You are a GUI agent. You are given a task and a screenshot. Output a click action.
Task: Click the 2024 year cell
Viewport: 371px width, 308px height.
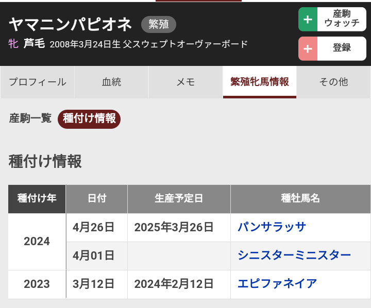point(37,242)
